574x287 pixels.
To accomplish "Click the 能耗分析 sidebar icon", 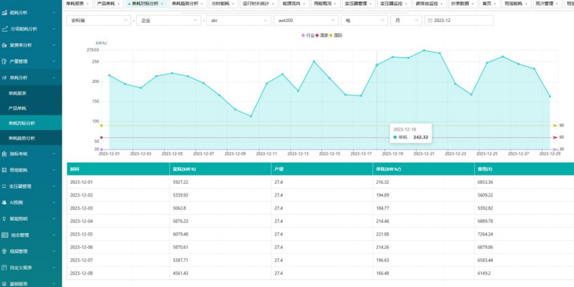I will pos(5,13).
